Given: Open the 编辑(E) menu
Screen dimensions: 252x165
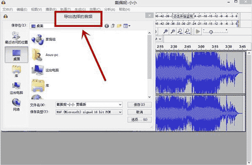Looking at the screenshot, I should click(22, 10).
